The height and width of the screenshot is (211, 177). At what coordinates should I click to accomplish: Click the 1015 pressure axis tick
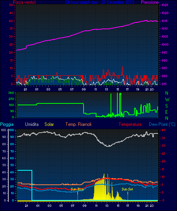[164, 21]
